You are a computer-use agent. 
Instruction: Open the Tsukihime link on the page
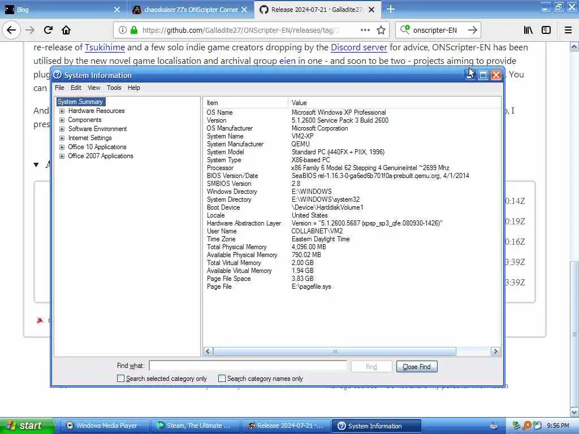click(105, 47)
